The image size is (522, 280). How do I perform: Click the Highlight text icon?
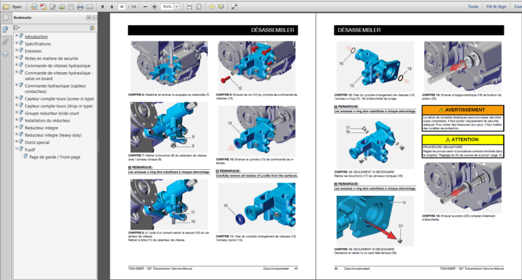(x=221, y=6)
